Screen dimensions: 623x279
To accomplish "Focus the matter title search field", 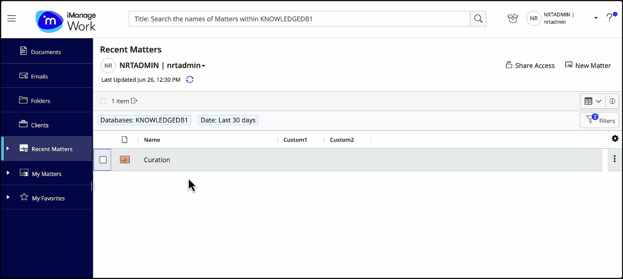I will pos(299,19).
